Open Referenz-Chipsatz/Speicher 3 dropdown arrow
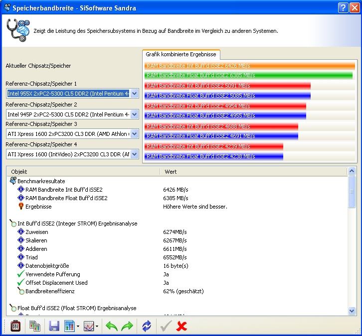 pyautogui.click(x=134, y=134)
